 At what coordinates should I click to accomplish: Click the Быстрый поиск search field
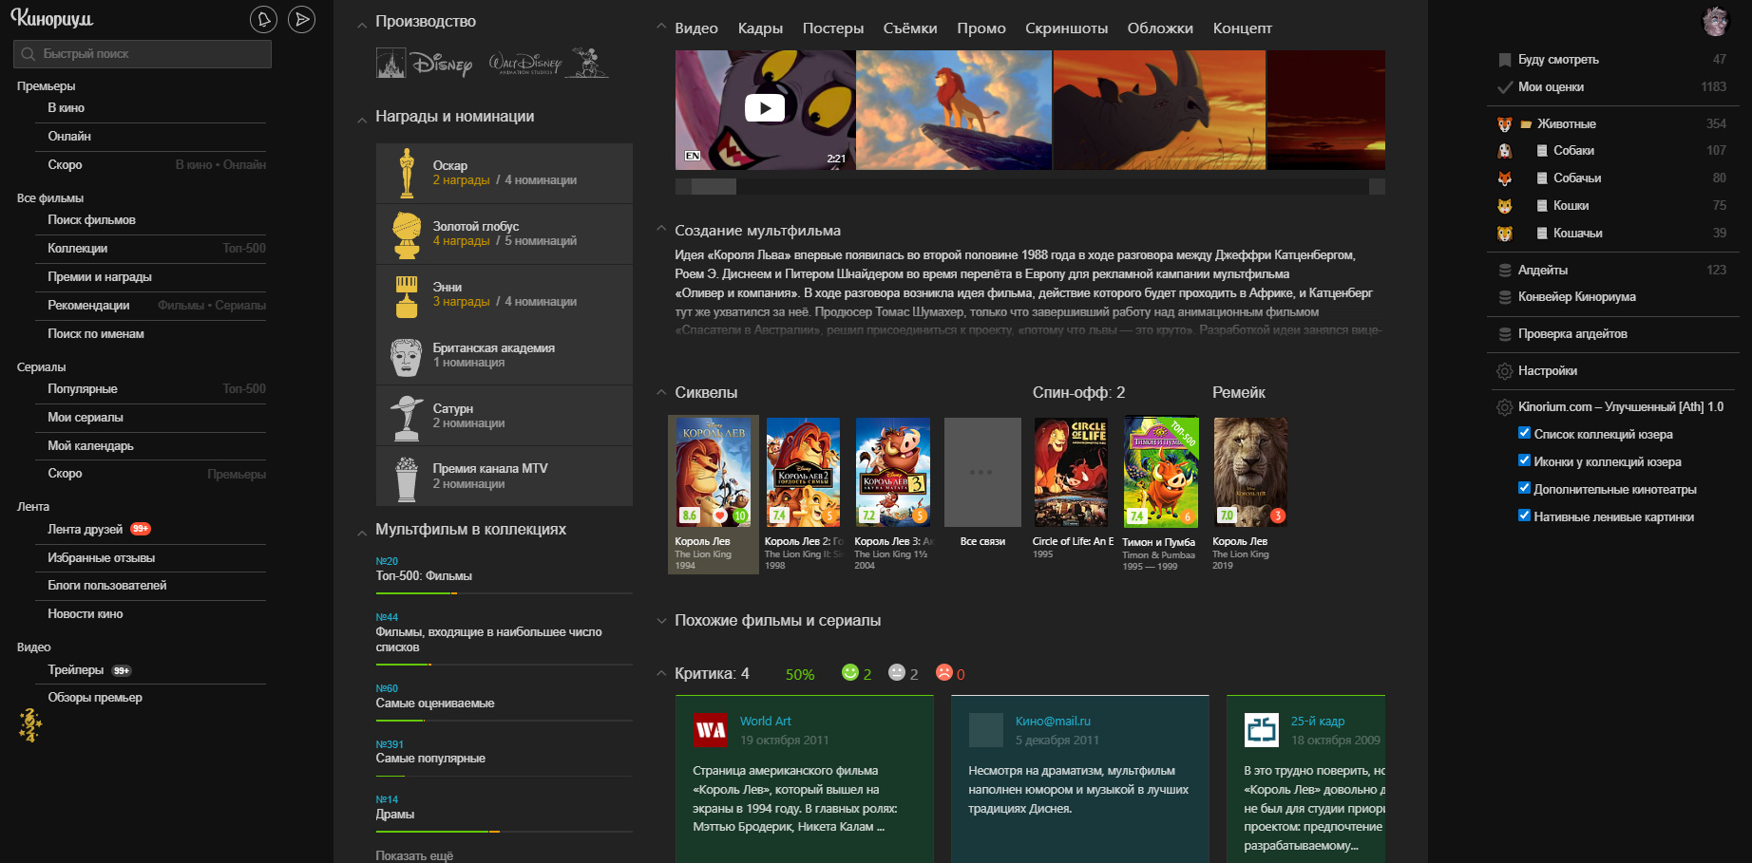click(143, 54)
